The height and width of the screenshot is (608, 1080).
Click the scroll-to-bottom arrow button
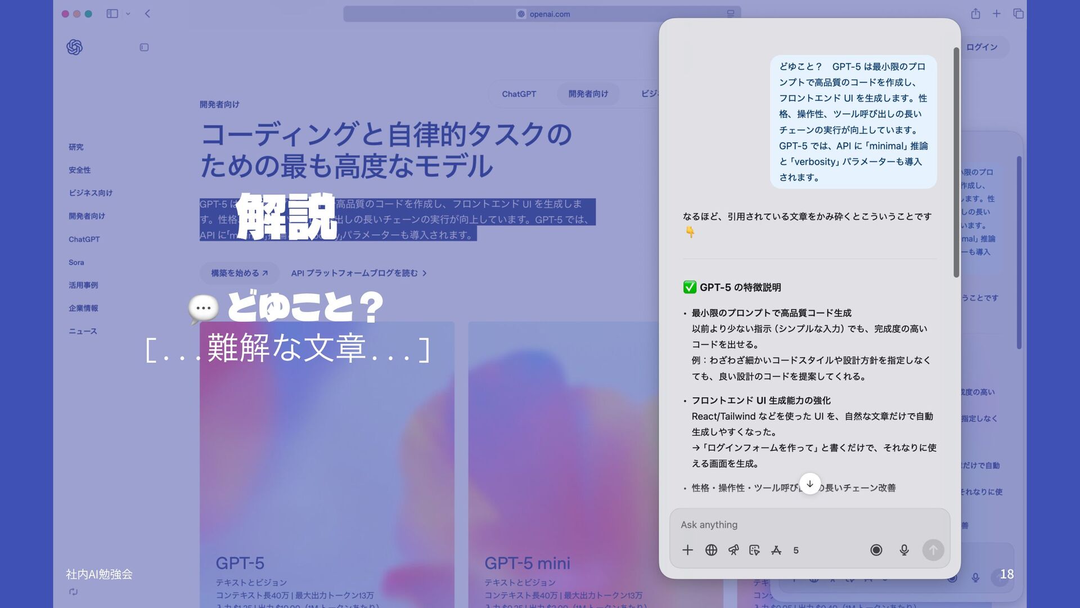tap(809, 484)
